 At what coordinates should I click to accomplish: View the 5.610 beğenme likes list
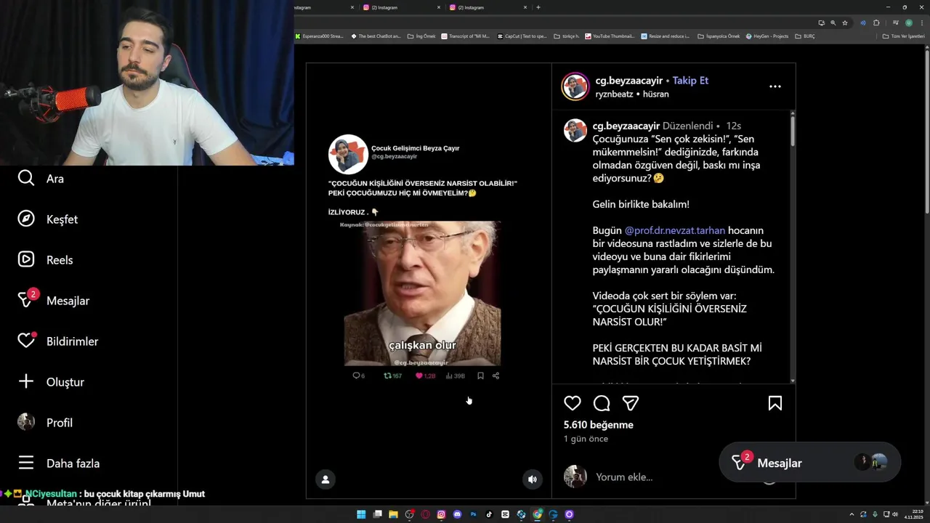click(x=599, y=425)
